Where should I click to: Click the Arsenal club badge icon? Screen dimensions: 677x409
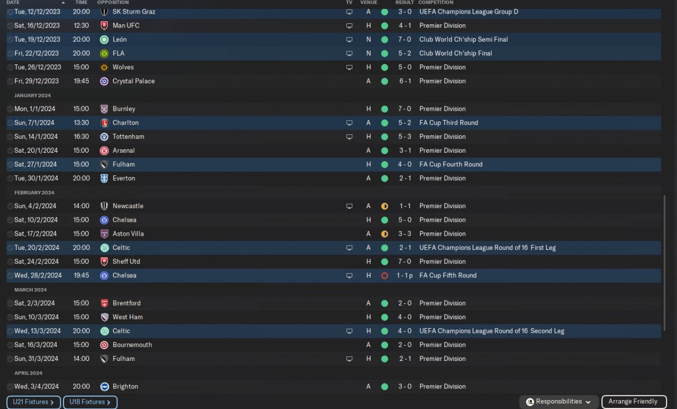tap(104, 151)
